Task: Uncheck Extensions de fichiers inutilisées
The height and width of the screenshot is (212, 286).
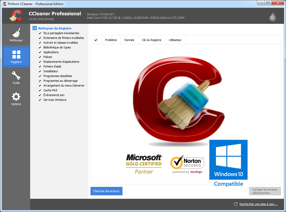Action: [40, 38]
